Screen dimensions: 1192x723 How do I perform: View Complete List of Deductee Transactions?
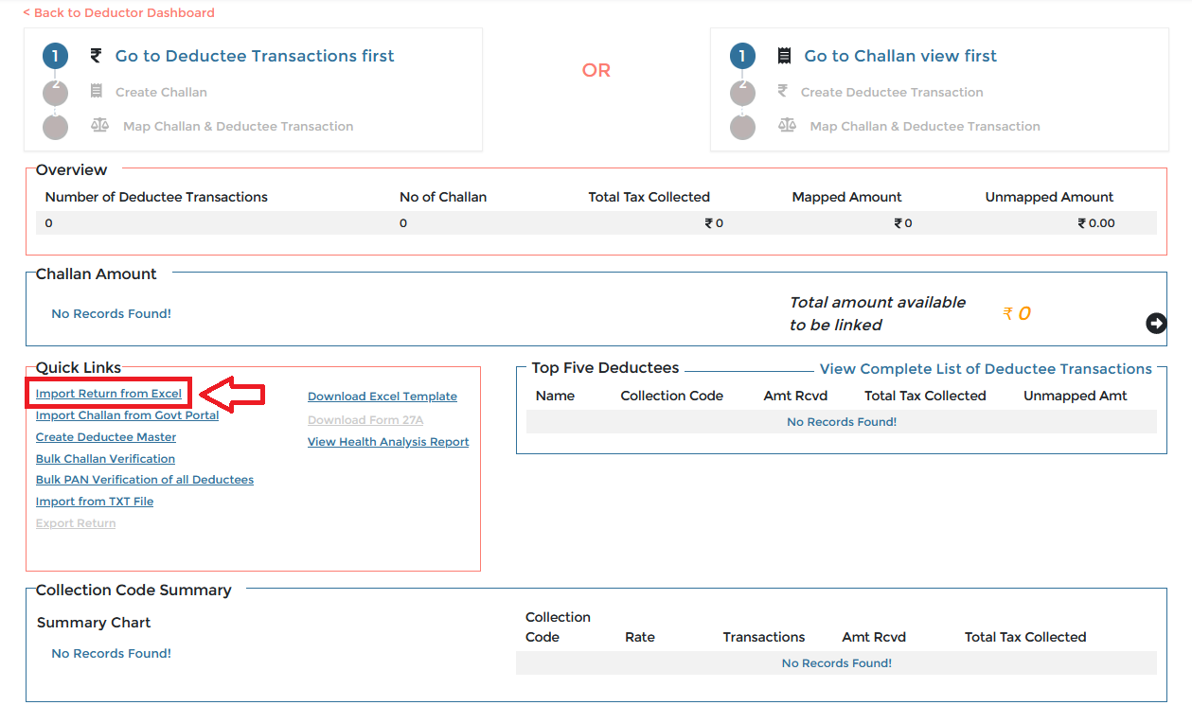[x=986, y=369]
